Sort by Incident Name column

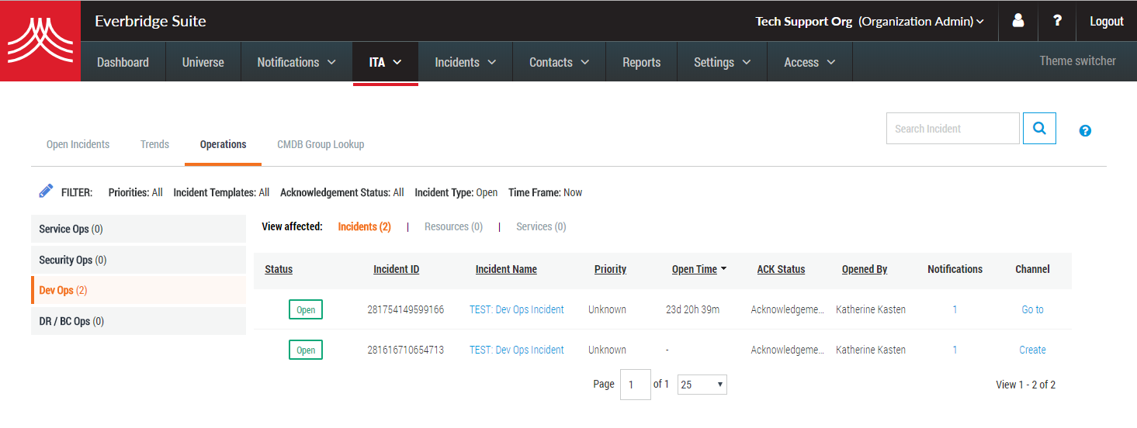click(x=506, y=269)
